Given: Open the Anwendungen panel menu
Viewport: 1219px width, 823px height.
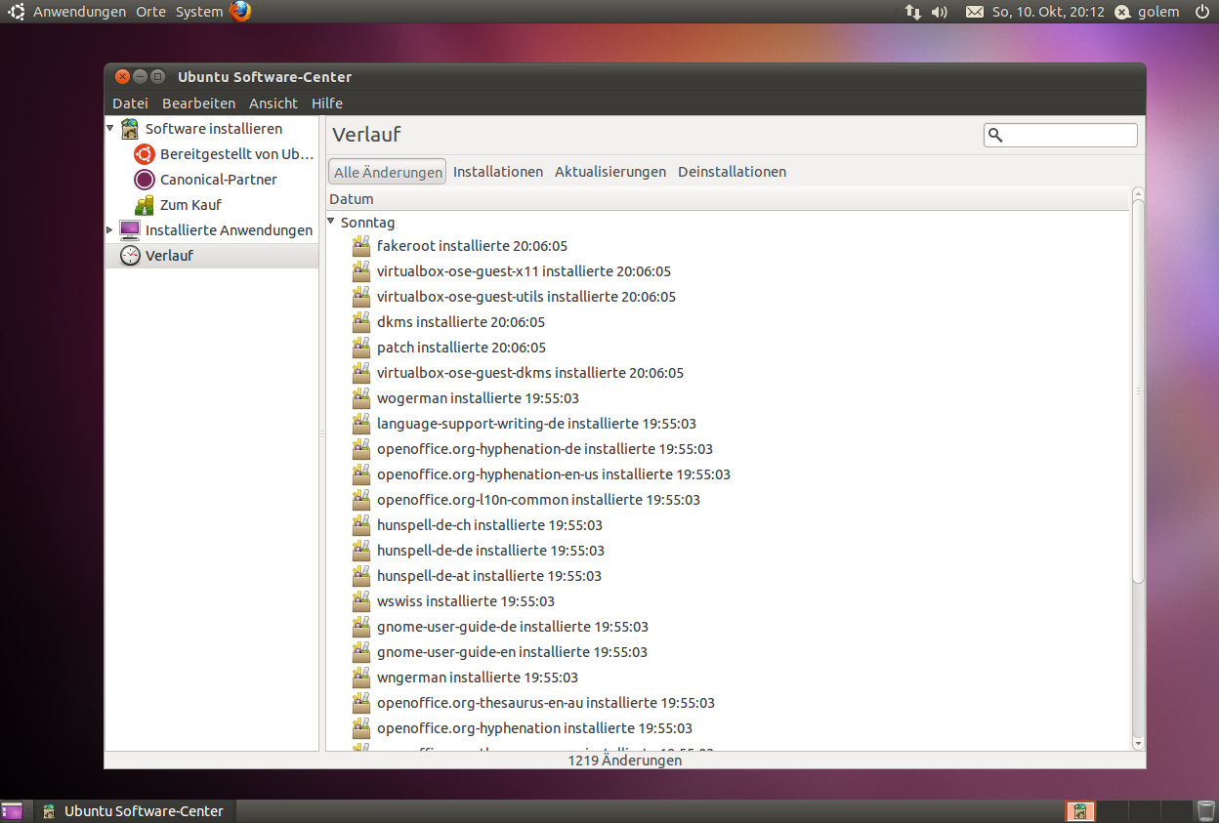Looking at the screenshot, I should point(79,12).
